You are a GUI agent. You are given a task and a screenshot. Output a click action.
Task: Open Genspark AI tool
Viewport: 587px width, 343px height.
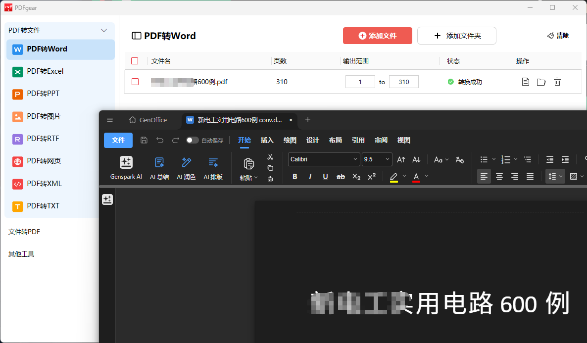pos(126,168)
